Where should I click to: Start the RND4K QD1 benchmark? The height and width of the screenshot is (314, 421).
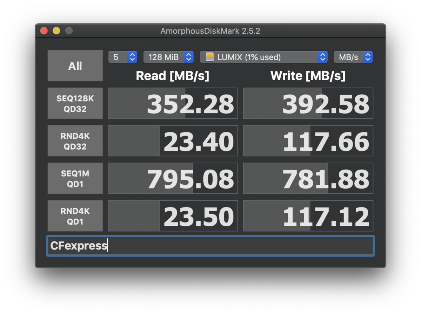(75, 216)
